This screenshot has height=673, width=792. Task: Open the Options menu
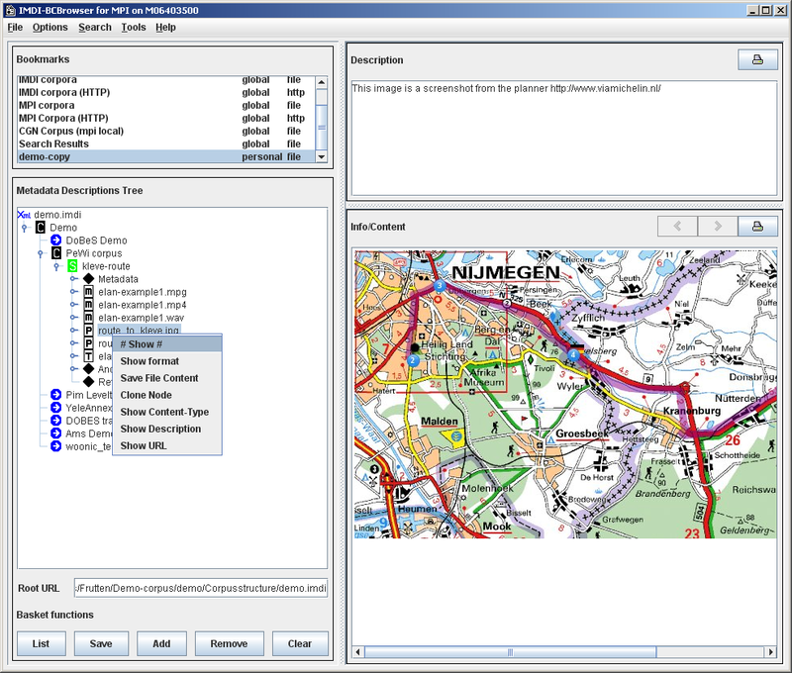click(50, 28)
